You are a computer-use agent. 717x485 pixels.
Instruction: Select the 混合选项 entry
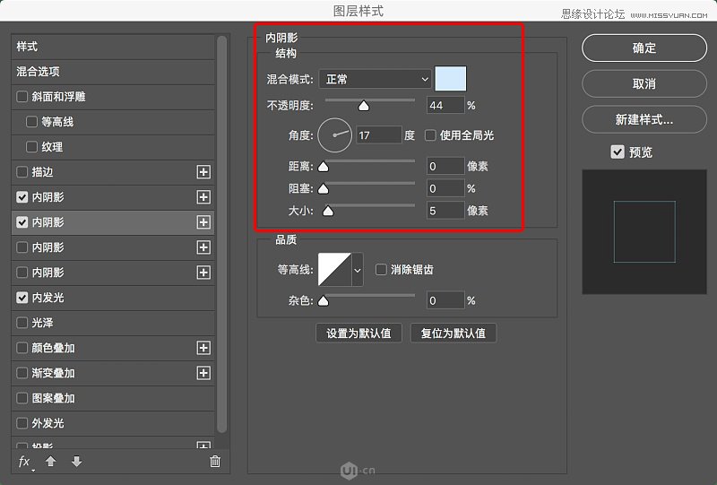[x=113, y=72]
